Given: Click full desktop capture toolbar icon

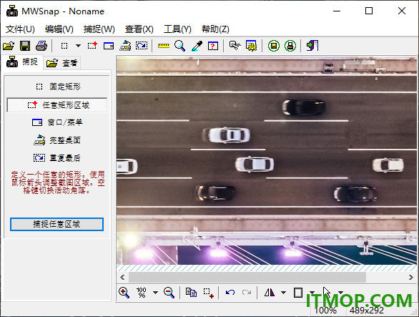Looking at the screenshot, I should pos(125,46).
